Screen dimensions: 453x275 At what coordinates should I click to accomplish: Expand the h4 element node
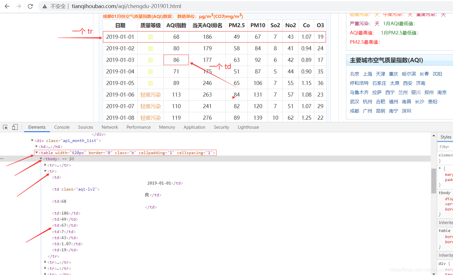[37, 147]
